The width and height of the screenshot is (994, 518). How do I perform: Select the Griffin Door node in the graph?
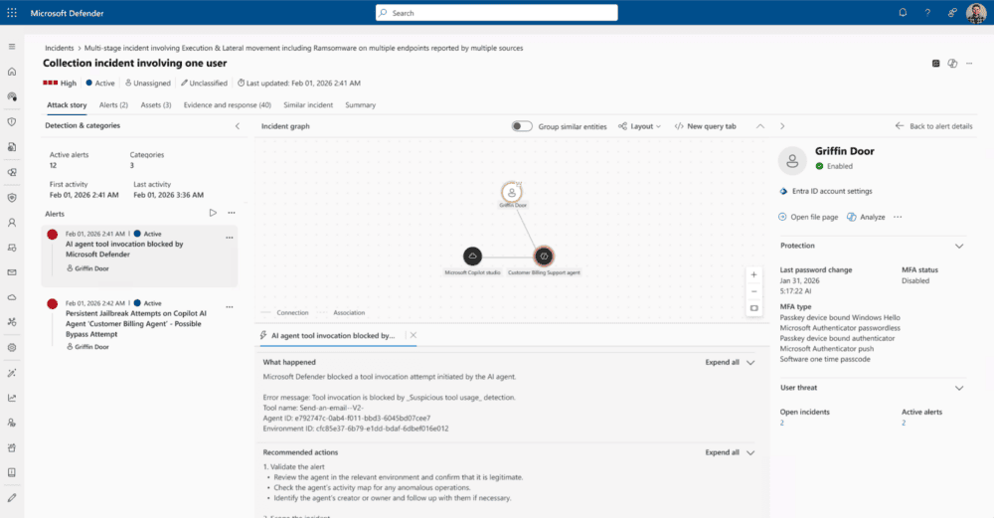click(x=512, y=193)
